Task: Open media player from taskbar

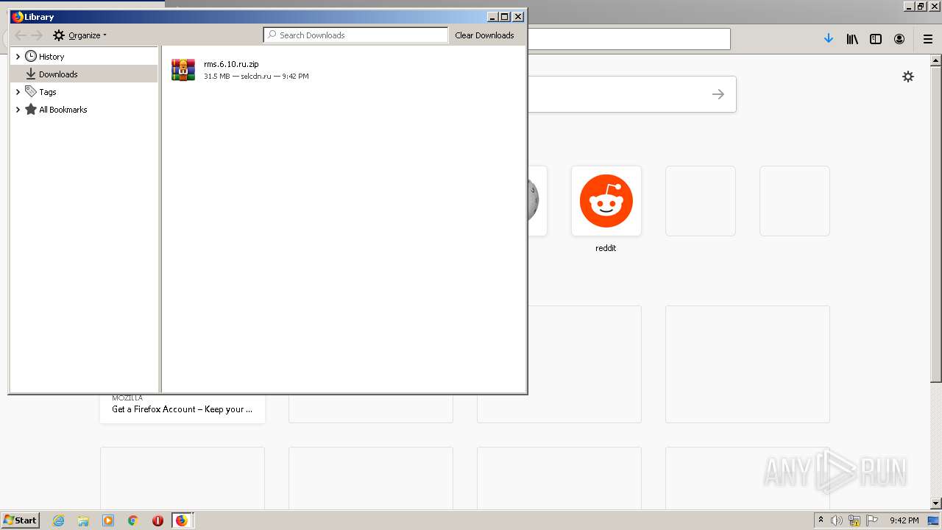Action: [x=108, y=520]
